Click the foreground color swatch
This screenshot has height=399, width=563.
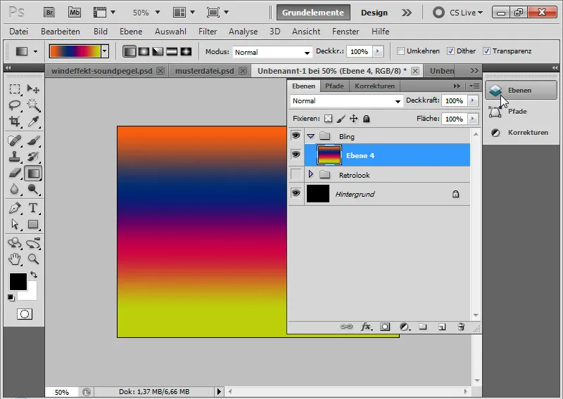click(18, 282)
